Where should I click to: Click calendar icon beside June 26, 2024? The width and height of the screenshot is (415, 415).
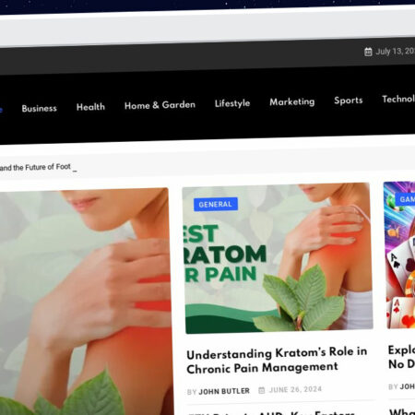click(x=262, y=390)
